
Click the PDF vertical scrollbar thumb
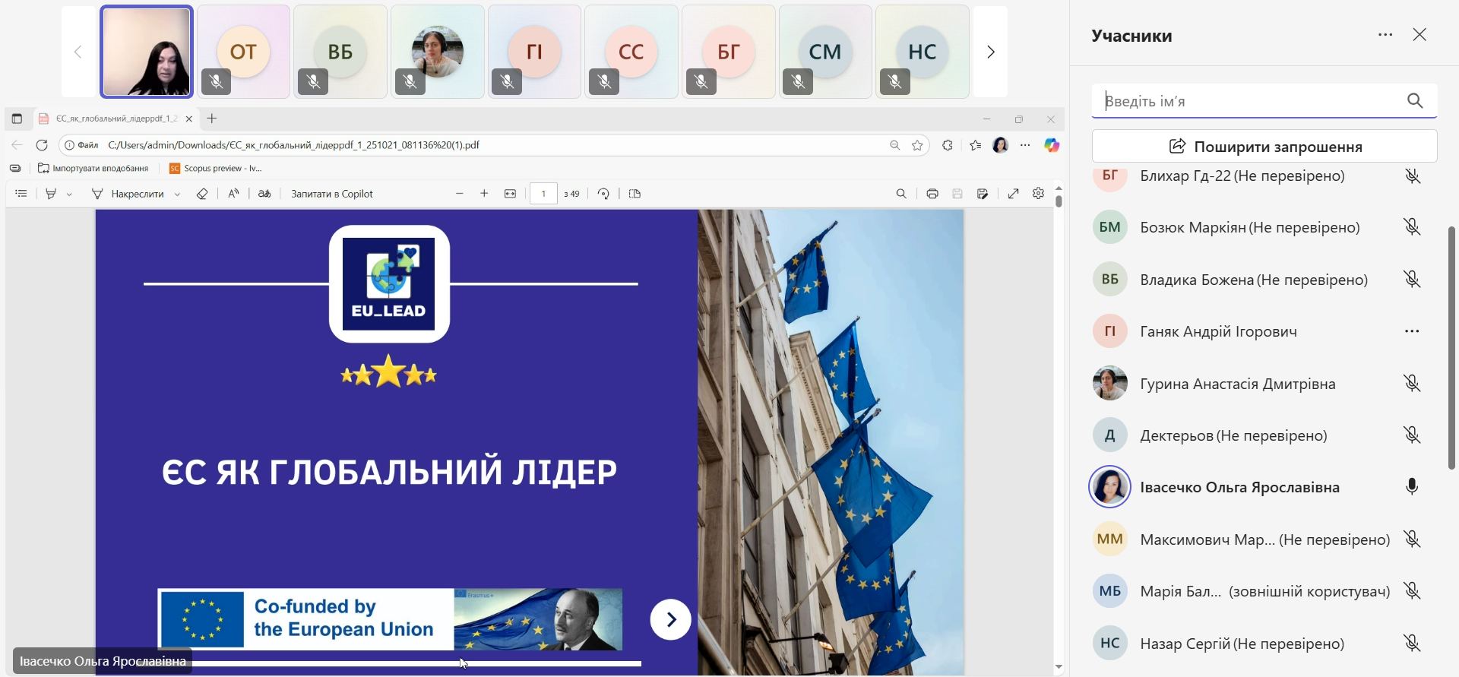click(x=1059, y=201)
